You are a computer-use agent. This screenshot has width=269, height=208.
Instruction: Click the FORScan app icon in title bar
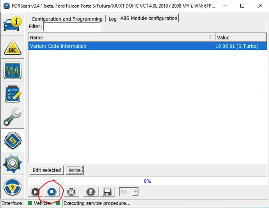pos(7,6)
